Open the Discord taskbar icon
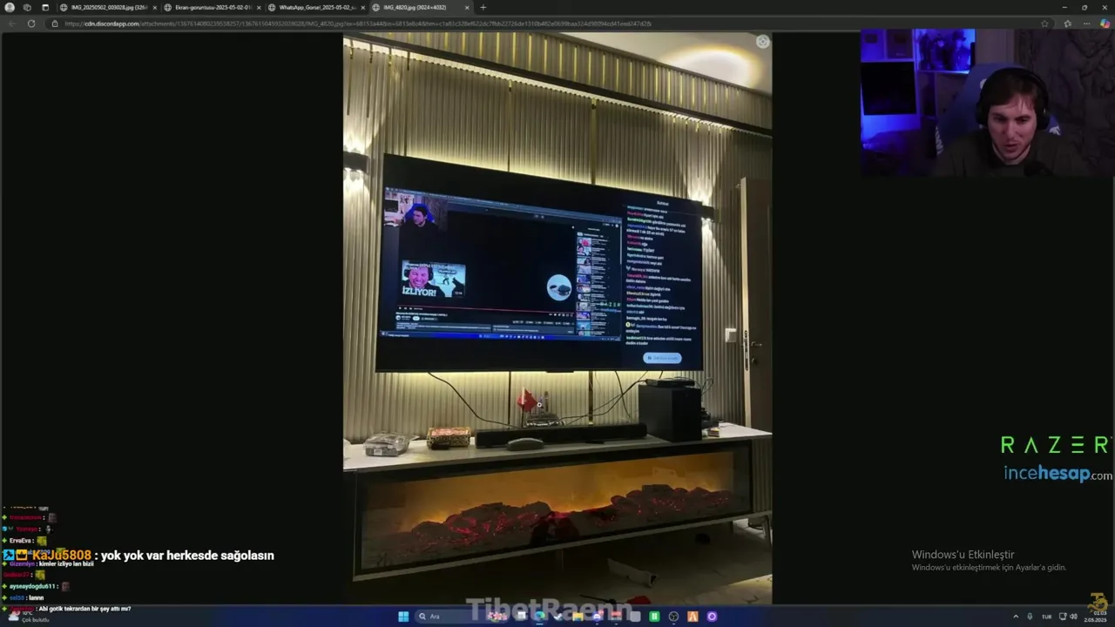The image size is (1115, 627). click(x=598, y=617)
